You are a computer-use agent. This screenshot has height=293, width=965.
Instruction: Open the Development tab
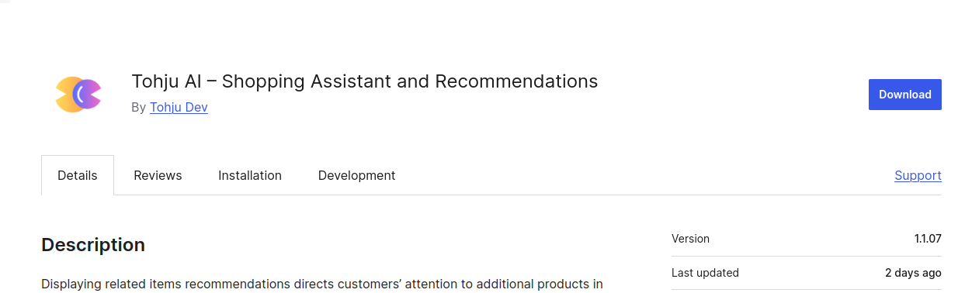point(356,175)
